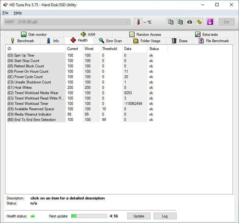Open the Random Access tab
The image size is (239, 223).
(145, 34)
